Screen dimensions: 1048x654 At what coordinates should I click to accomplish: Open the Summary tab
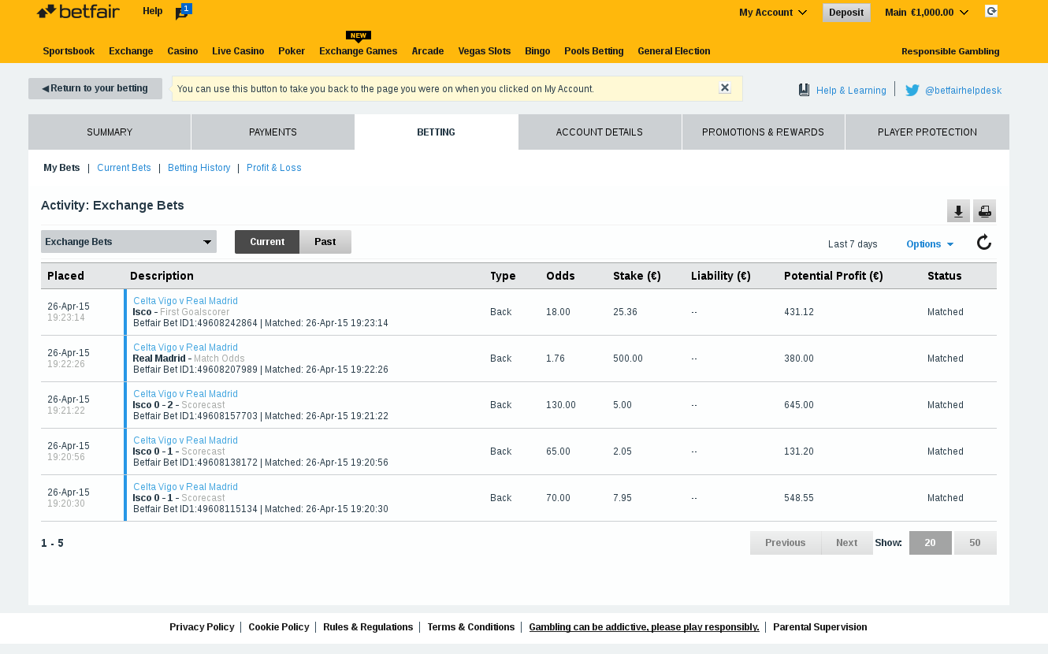click(110, 132)
